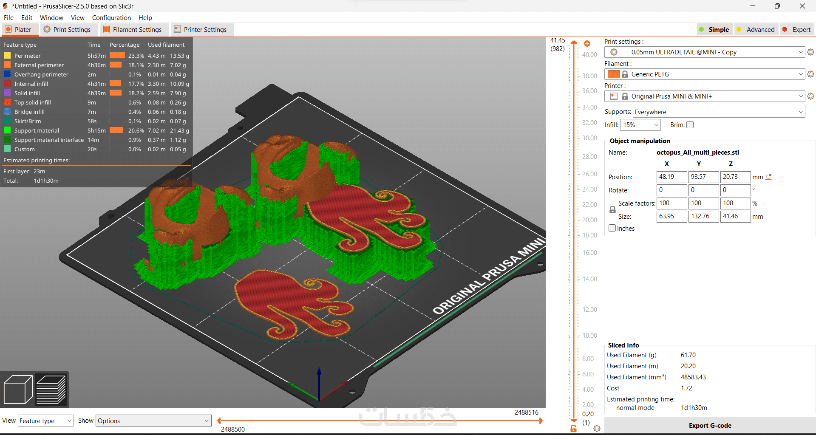Toggle visibility of External perimeter feature
This screenshot has width=816, height=435.
click(7, 65)
